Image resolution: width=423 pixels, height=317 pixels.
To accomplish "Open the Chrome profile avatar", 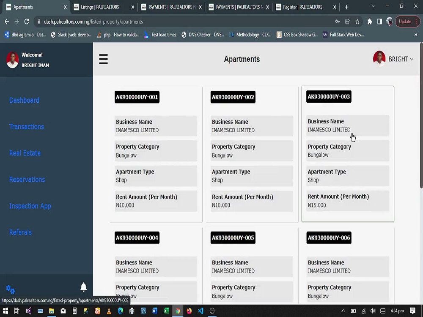I will click(x=389, y=22).
